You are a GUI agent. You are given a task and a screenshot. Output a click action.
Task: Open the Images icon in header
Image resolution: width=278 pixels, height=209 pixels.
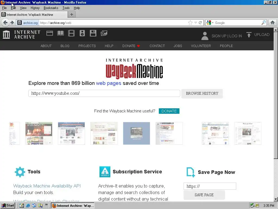pos(104,33)
